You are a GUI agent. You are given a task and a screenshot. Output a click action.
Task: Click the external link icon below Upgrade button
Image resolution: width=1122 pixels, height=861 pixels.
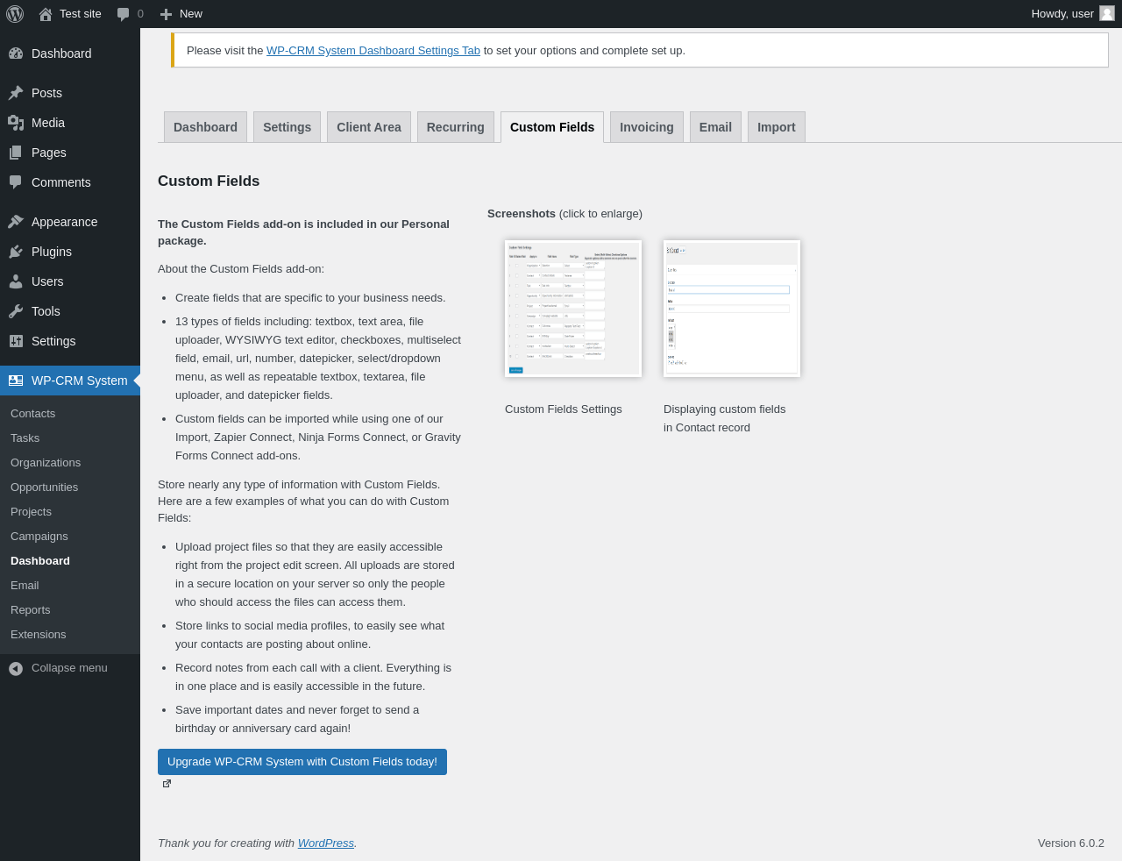167,784
